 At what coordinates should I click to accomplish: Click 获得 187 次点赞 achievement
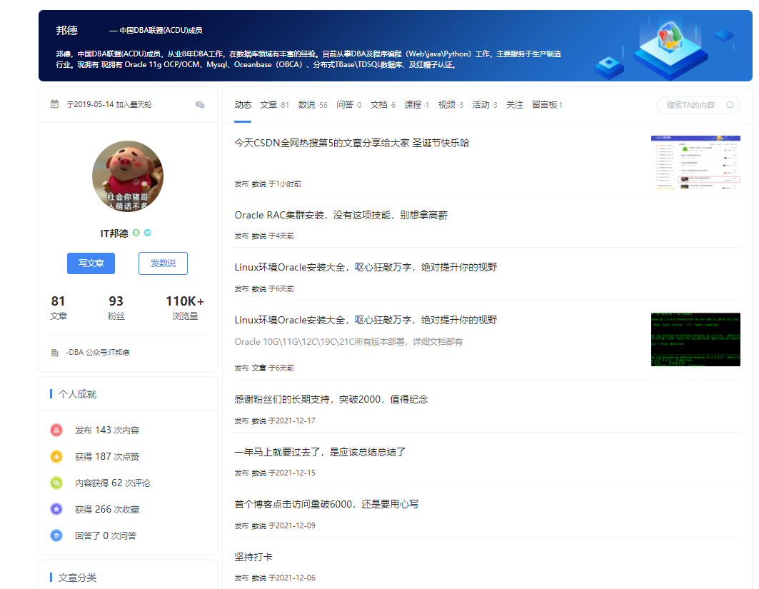pyautogui.click(x=107, y=456)
